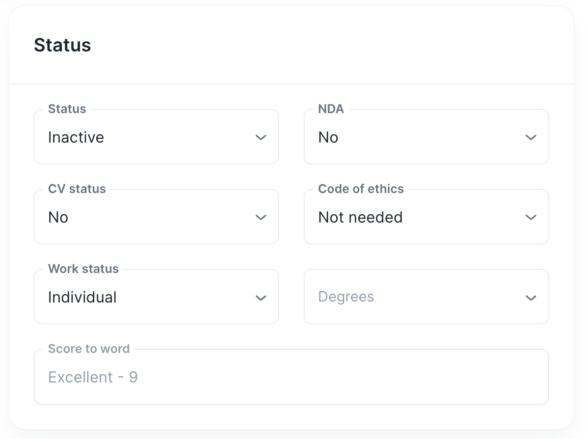588x439 pixels.
Task: Click the chevron in the CV status field
Action: point(260,217)
